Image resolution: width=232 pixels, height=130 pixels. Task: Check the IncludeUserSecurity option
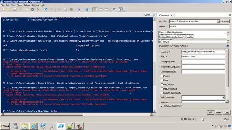(162, 93)
